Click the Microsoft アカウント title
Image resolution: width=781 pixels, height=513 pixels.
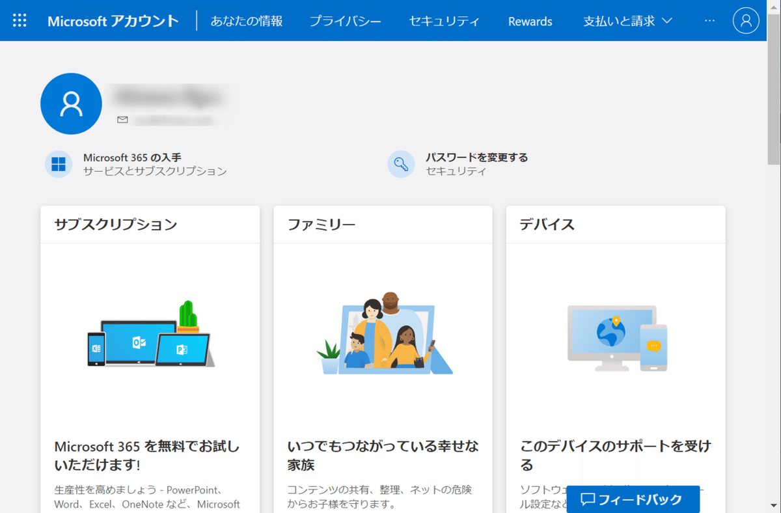(113, 21)
